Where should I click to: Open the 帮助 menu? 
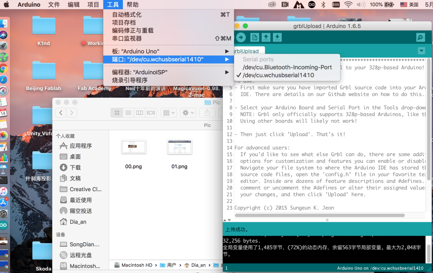coord(132,5)
